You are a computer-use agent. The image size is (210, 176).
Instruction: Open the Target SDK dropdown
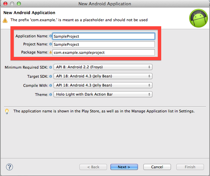(x=103, y=76)
